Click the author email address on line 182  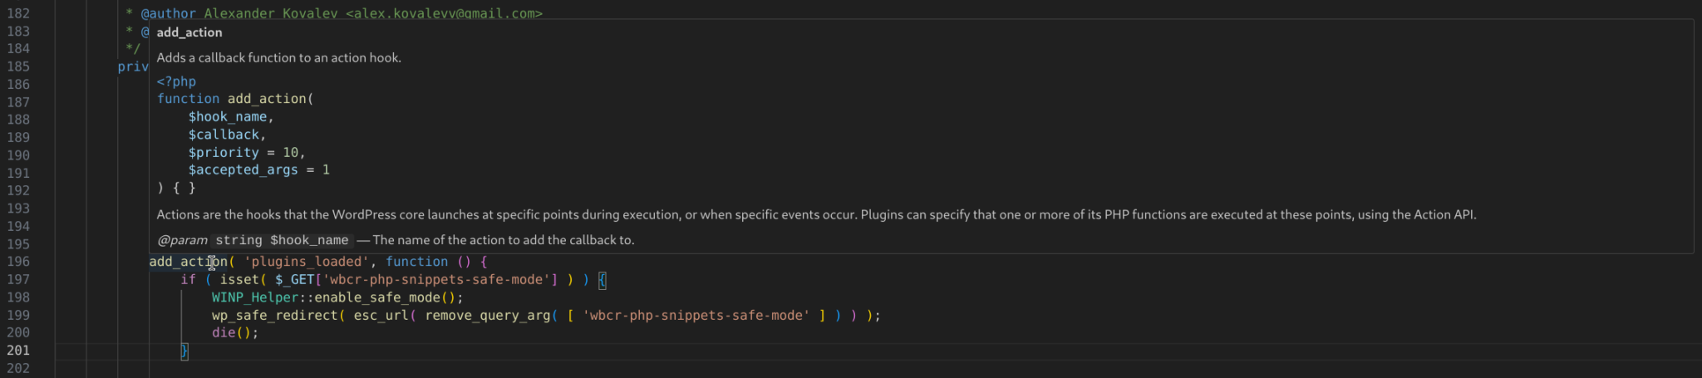(445, 14)
